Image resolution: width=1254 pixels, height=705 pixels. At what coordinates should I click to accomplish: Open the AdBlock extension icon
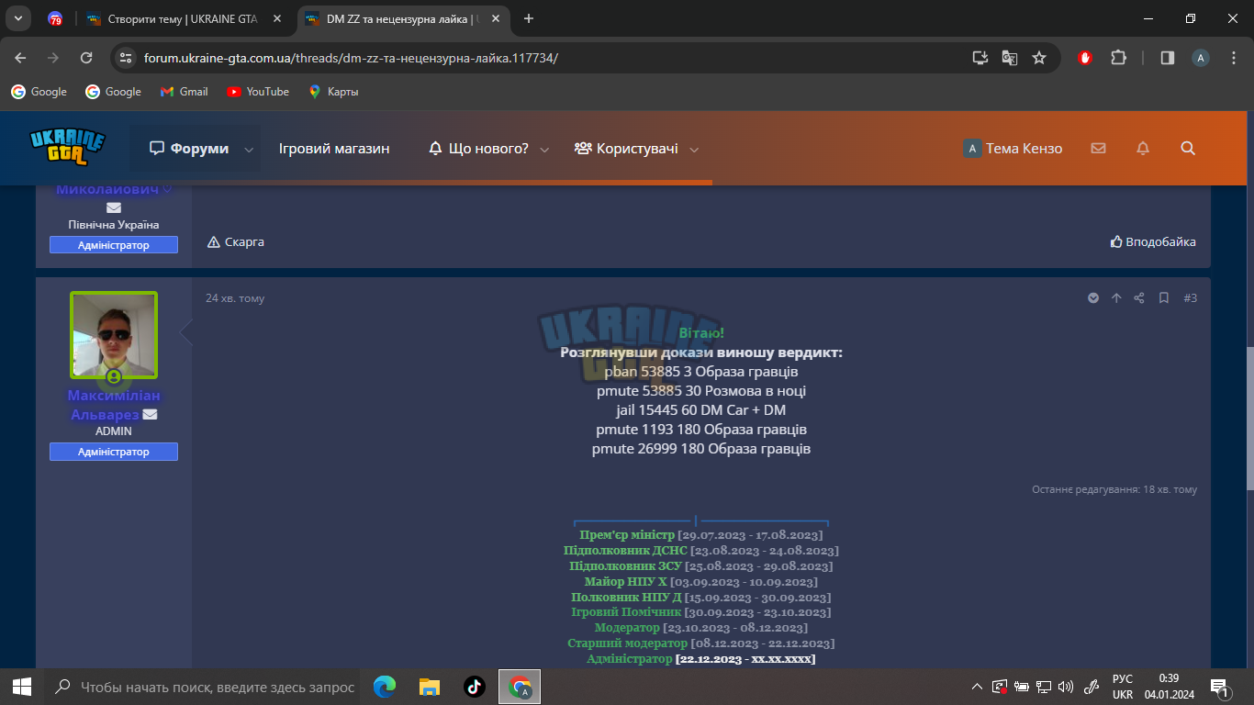pyautogui.click(x=1085, y=57)
